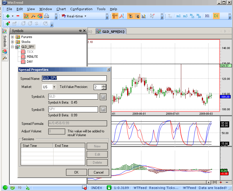Click the disabled pause icon in second toolbar
The image size is (233, 191).
[30, 24]
